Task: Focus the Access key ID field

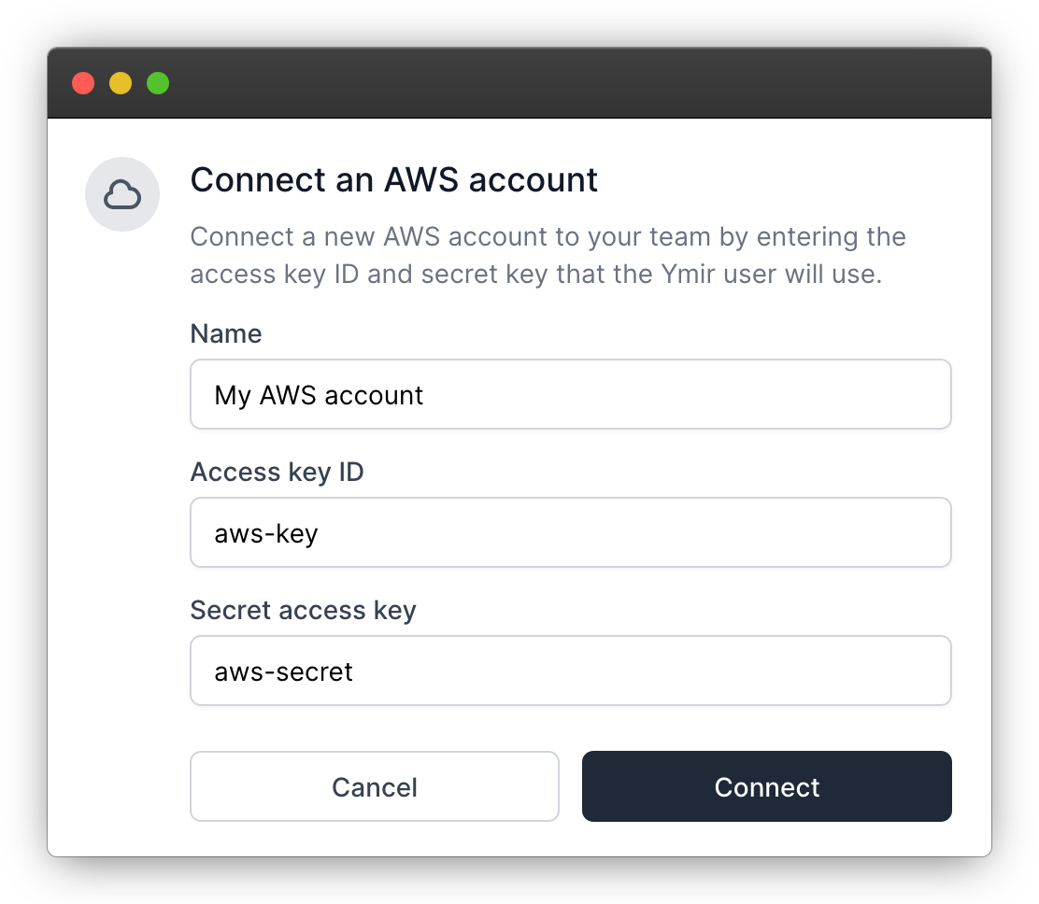Action: pyautogui.click(x=570, y=532)
